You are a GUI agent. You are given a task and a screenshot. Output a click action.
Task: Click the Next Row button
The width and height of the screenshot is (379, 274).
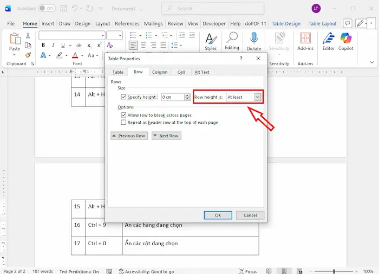(166, 136)
